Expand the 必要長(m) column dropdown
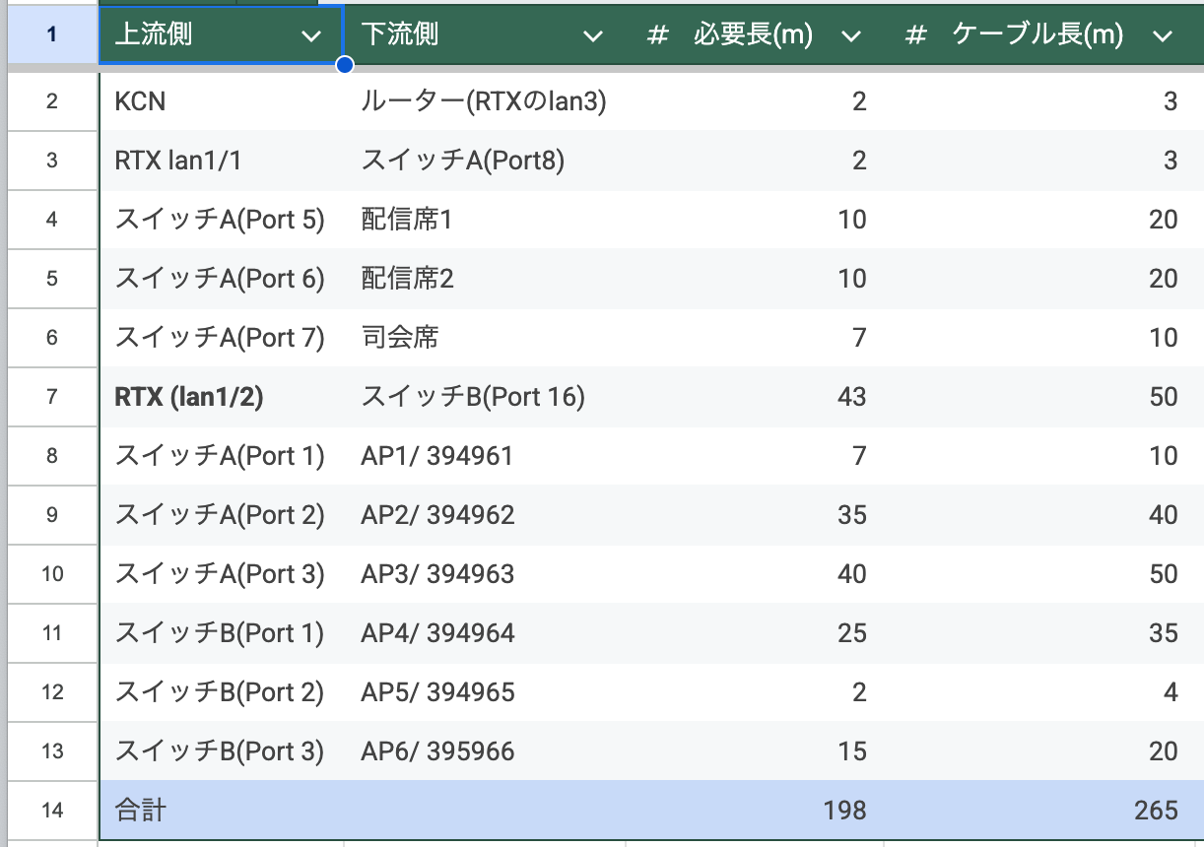1204x847 pixels. click(x=851, y=36)
